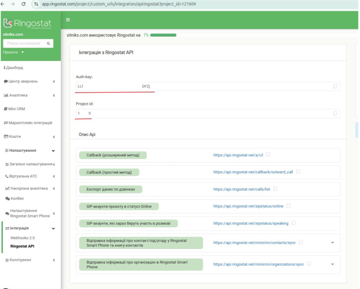Focus the phone number search field

click(x=28, y=43)
